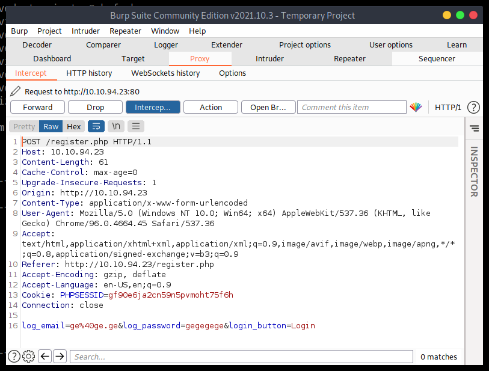Open the HTTP history sub-tab
Screen dimensions: 489x371
[89, 73]
